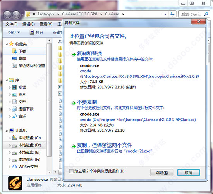
Task: Close the 复制文件 dialog
Action: pos(198,21)
